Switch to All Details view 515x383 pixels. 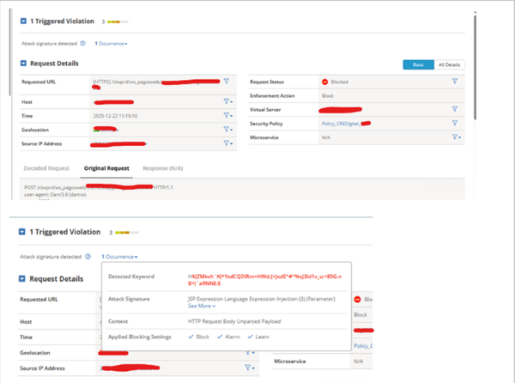[449, 64]
